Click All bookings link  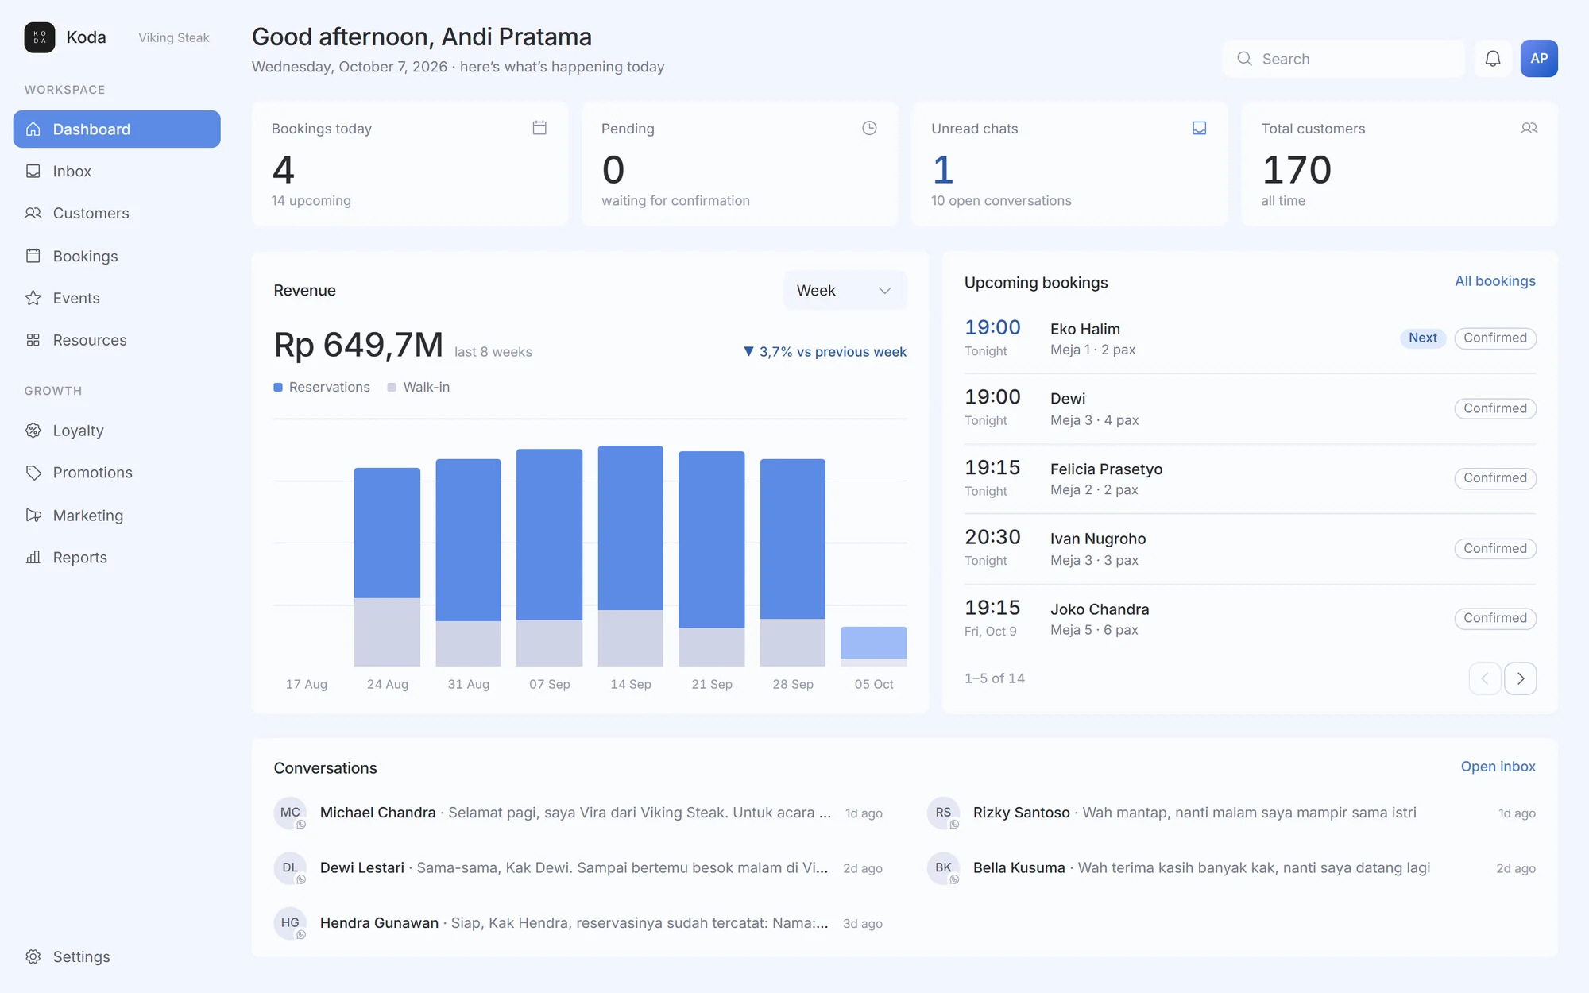(x=1495, y=281)
